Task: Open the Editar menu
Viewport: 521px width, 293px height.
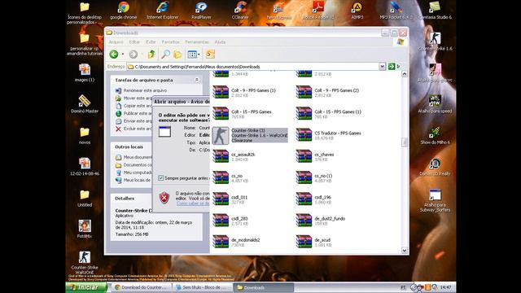Action: point(134,42)
